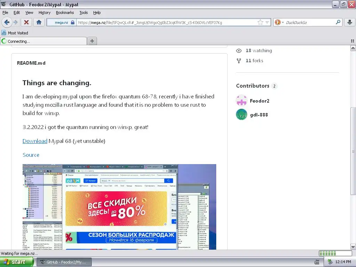Open list all tabs grid icon

coord(353,41)
